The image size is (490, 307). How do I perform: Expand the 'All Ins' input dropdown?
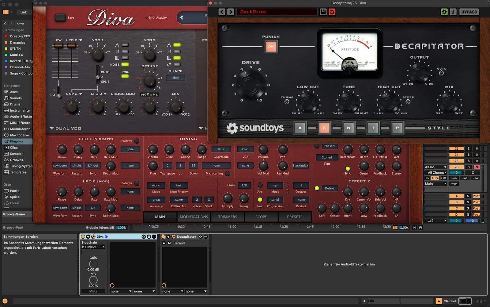click(435, 167)
